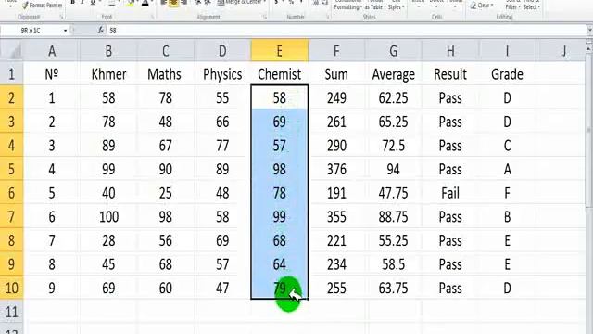
Task: Open the Alignment group dialog launcher
Action: pos(264,17)
